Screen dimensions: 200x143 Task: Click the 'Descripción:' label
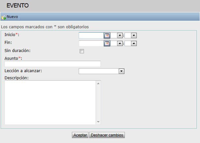pyautogui.click(x=17, y=78)
